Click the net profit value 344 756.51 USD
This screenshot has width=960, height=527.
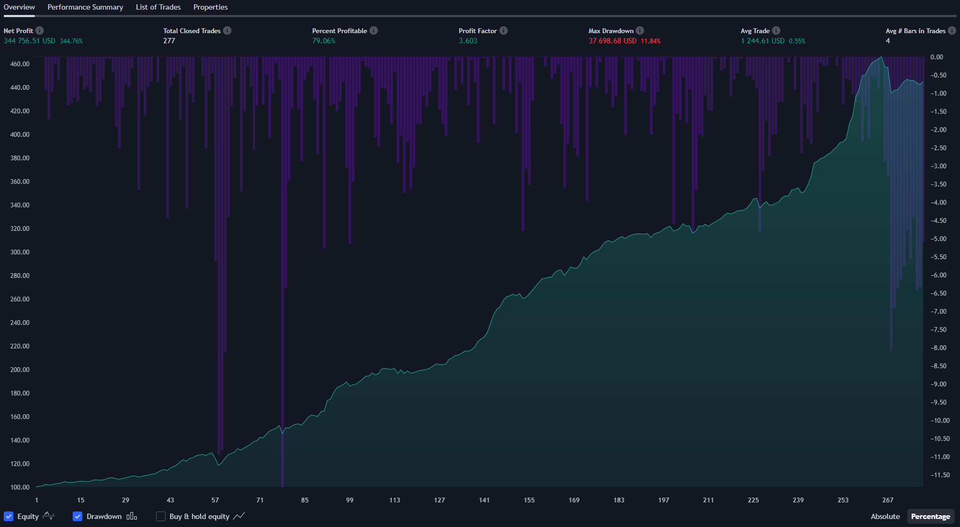tap(29, 41)
